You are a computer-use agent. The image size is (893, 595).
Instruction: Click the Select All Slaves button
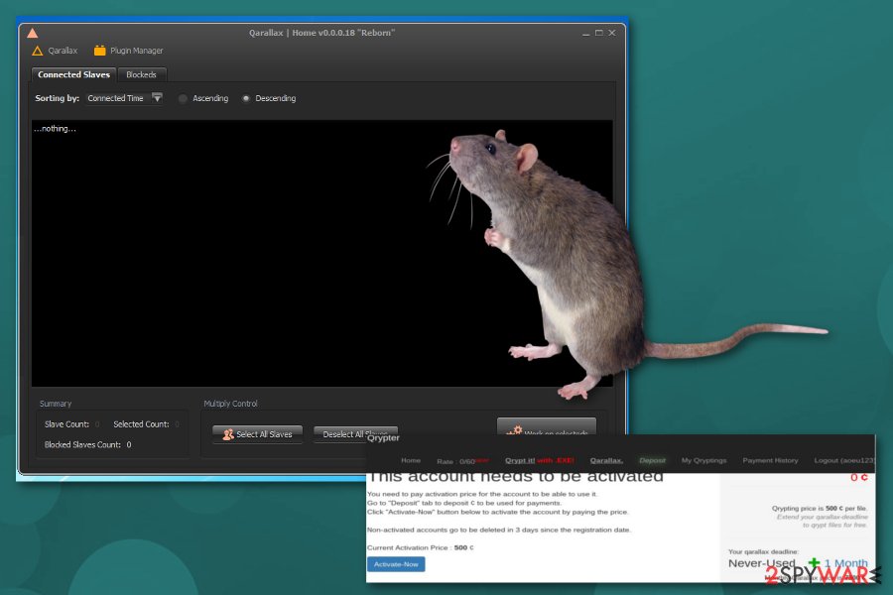click(257, 434)
